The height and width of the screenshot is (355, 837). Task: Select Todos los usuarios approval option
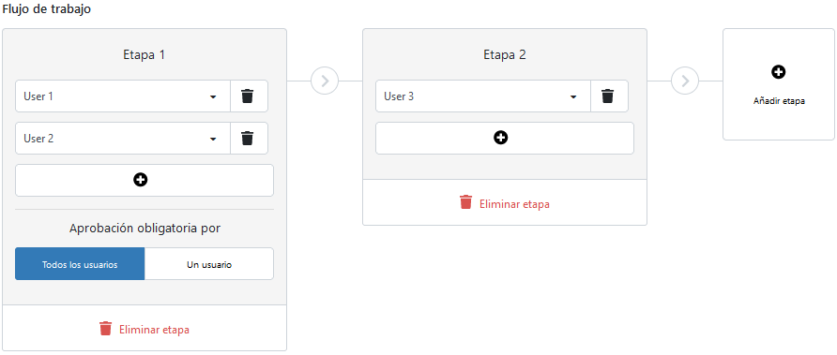coord(80,264)
